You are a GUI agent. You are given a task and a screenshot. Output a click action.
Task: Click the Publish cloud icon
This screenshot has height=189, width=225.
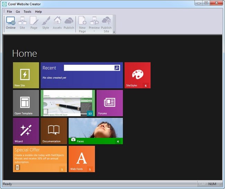[x=69, y=23]
